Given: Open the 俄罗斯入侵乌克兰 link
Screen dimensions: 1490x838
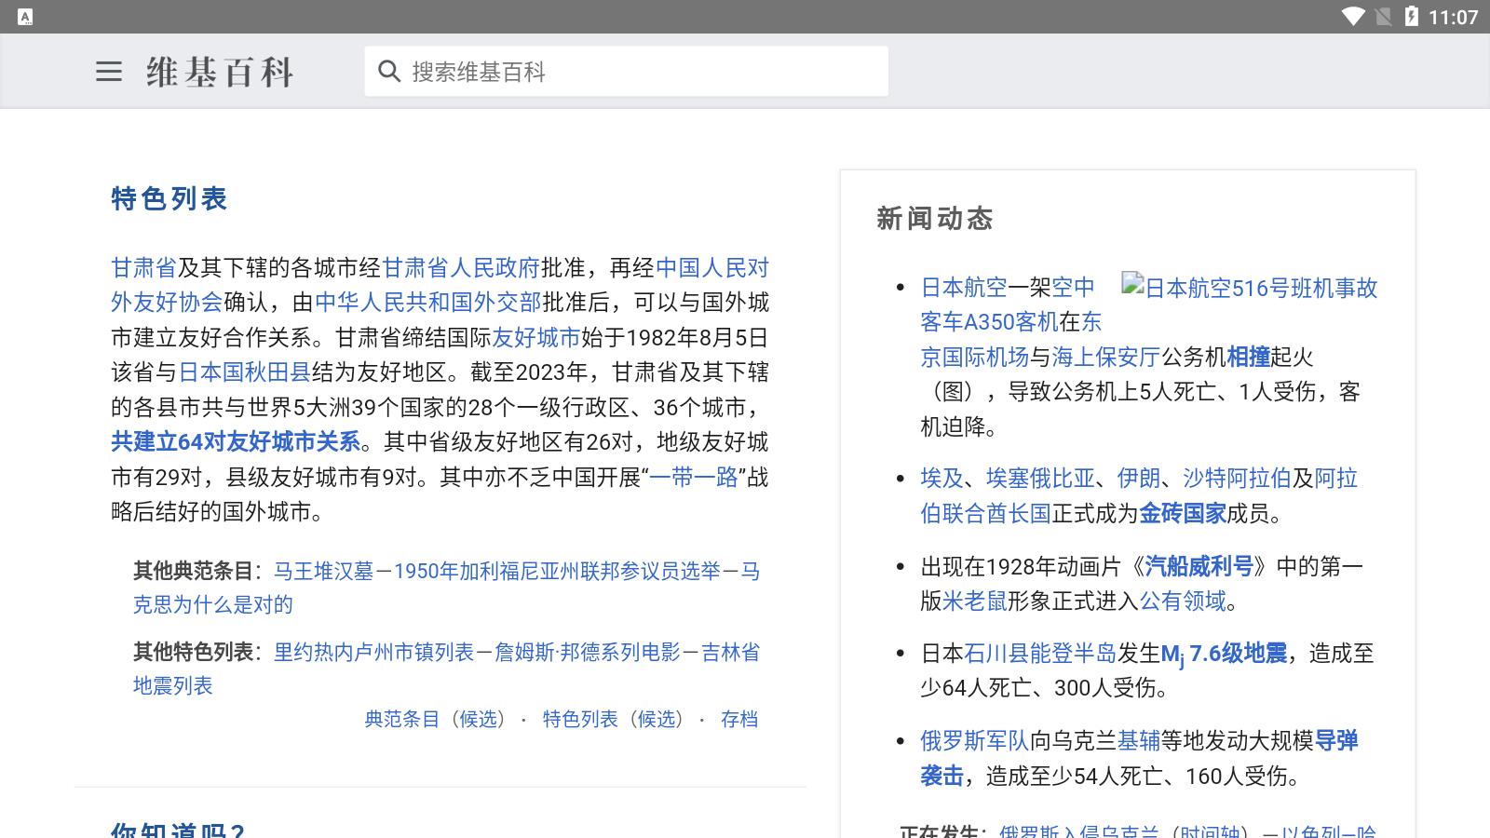Looking at the screenshot, I should click(1077, 831).
